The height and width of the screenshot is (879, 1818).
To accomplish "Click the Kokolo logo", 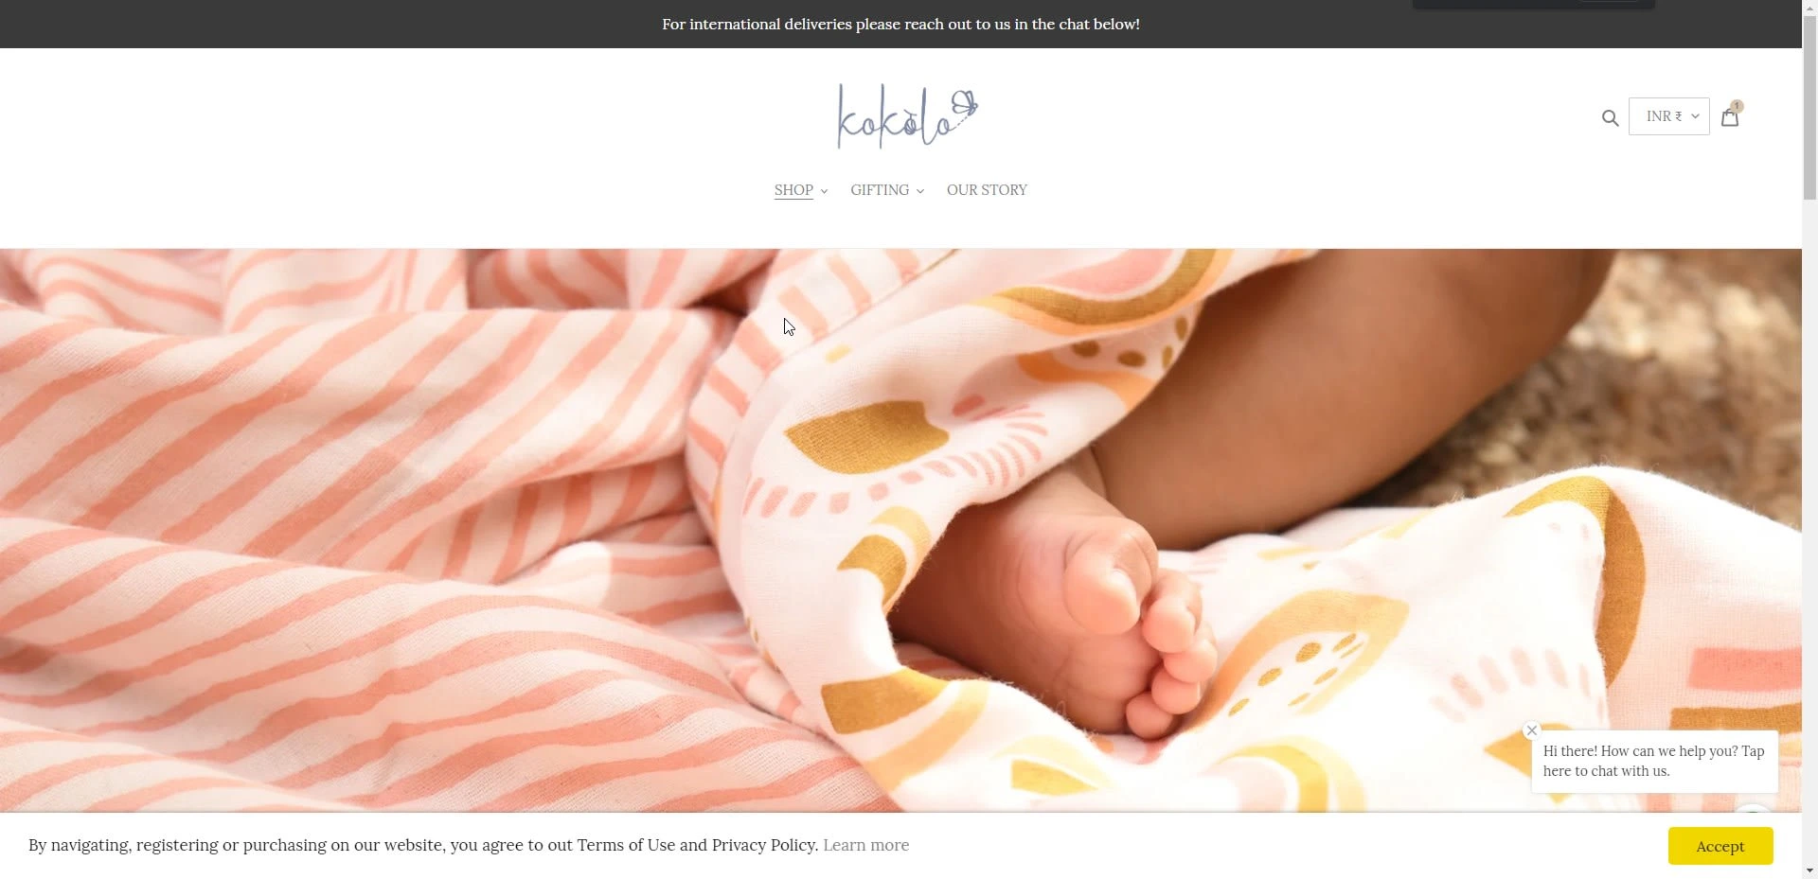I will [x=907, y=116].
